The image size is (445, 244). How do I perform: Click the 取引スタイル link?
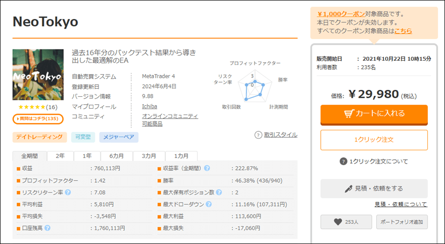point(281,135)
